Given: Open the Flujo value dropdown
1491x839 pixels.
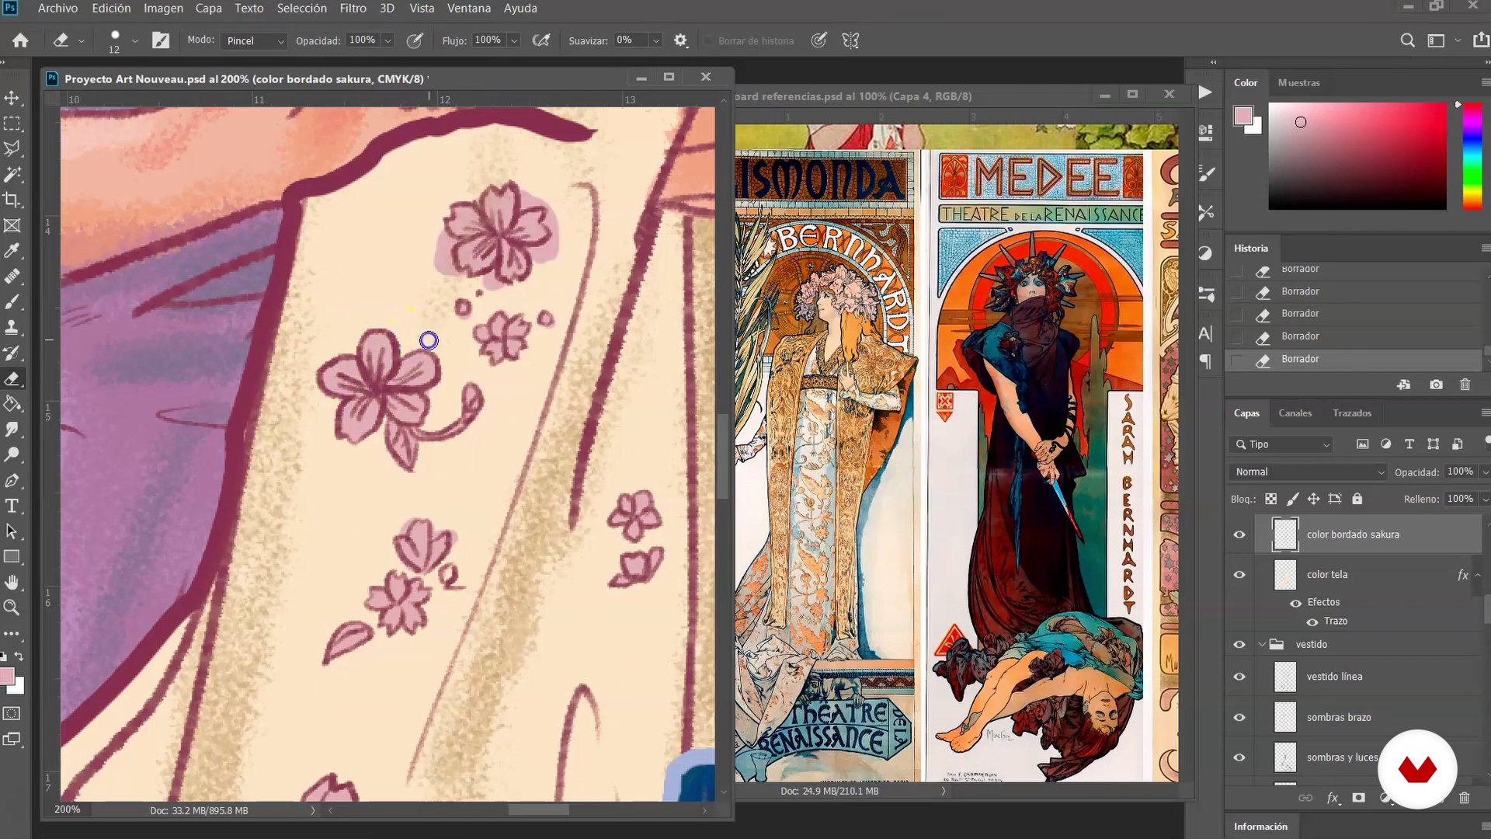Looking at the screenshot, I should point(513,40).
